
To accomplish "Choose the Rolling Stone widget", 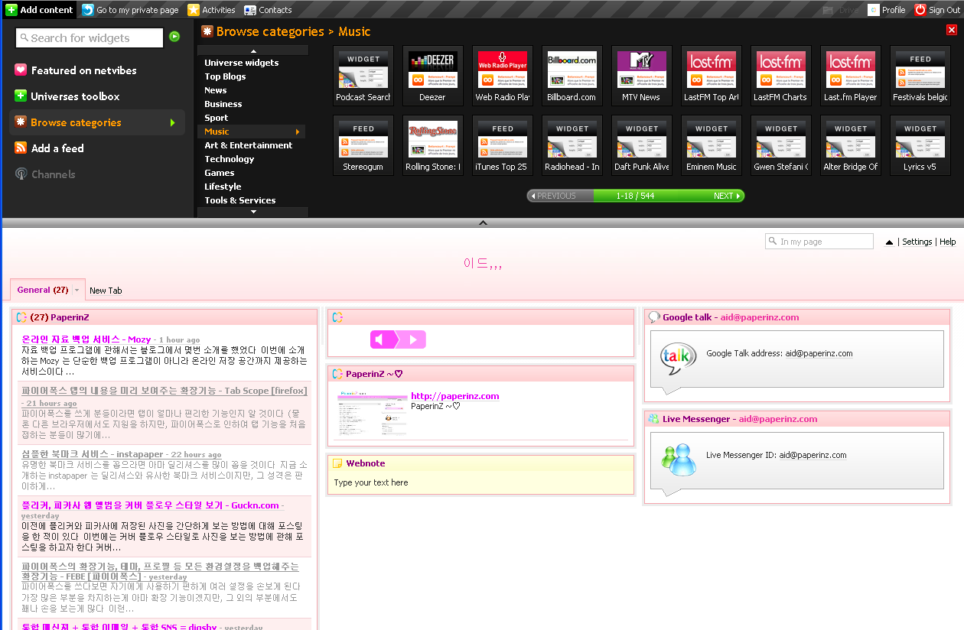I will 432,145.
